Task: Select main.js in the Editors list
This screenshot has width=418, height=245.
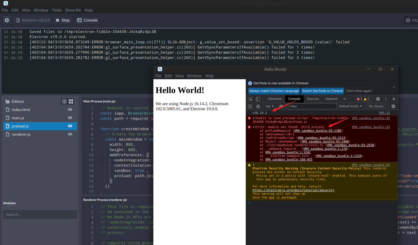Action: click(x=40, y=118)
